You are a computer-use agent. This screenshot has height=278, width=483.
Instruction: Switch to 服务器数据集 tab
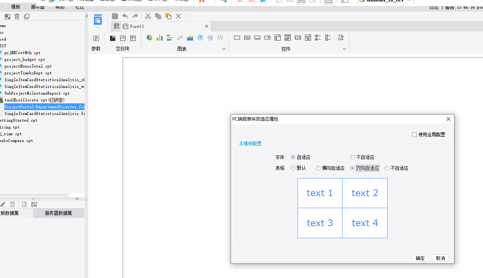pos(58,213)
